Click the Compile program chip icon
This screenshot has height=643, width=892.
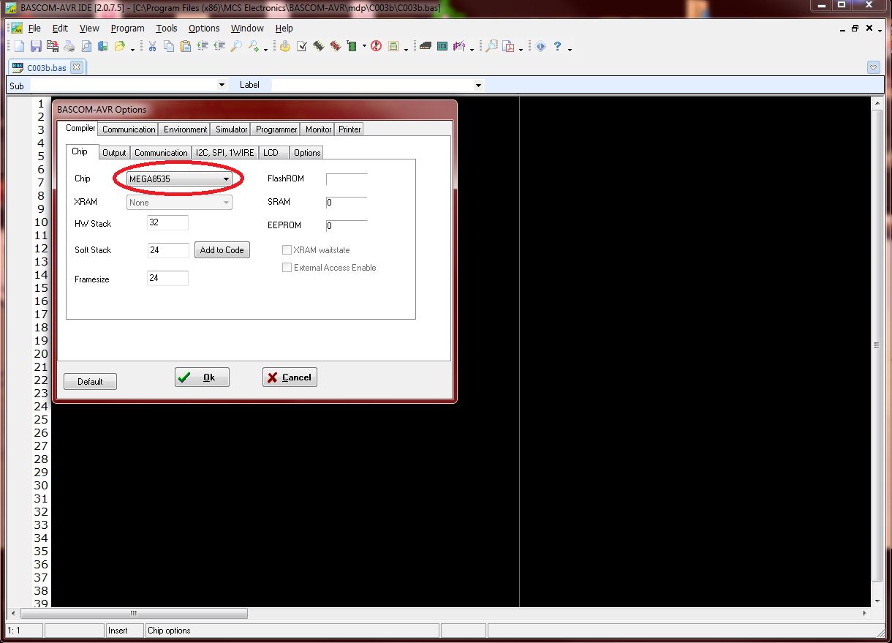coord(318,47)
